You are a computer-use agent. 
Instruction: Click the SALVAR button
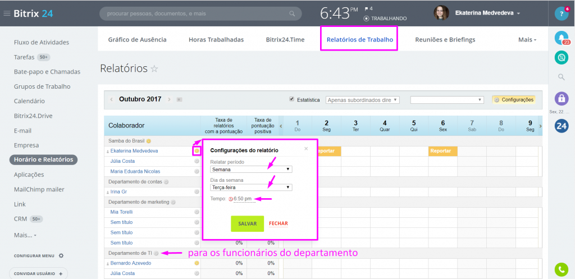pos(247,223)
